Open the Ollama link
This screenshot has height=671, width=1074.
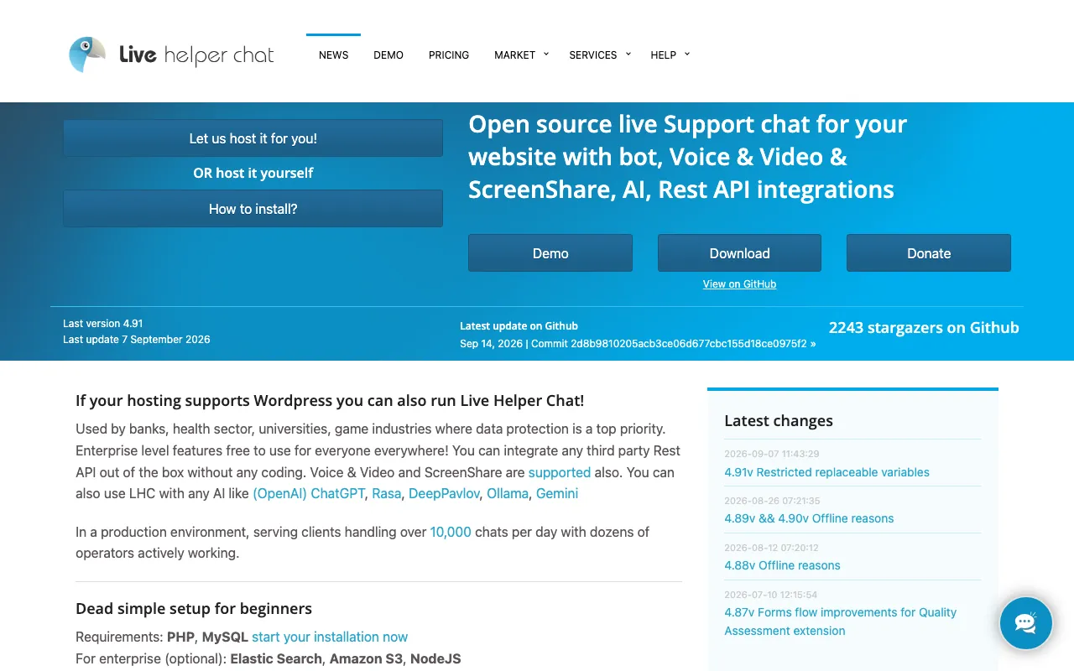click(x=508, y=493)
